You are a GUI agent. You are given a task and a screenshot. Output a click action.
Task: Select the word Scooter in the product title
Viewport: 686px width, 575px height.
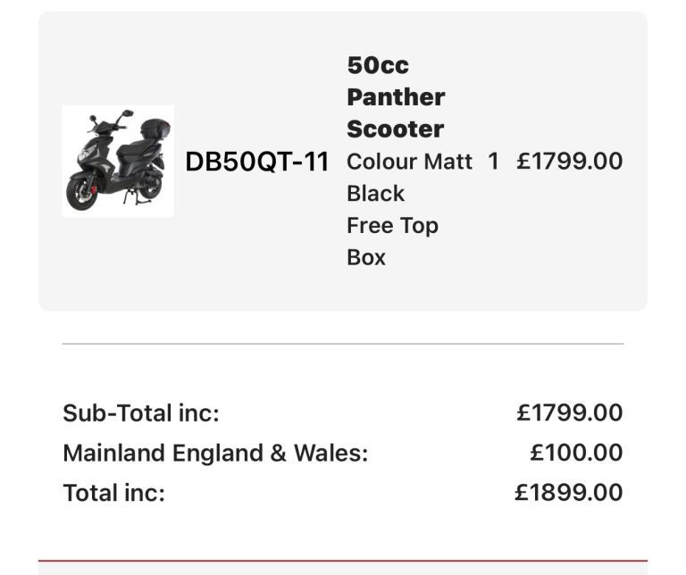396,129
